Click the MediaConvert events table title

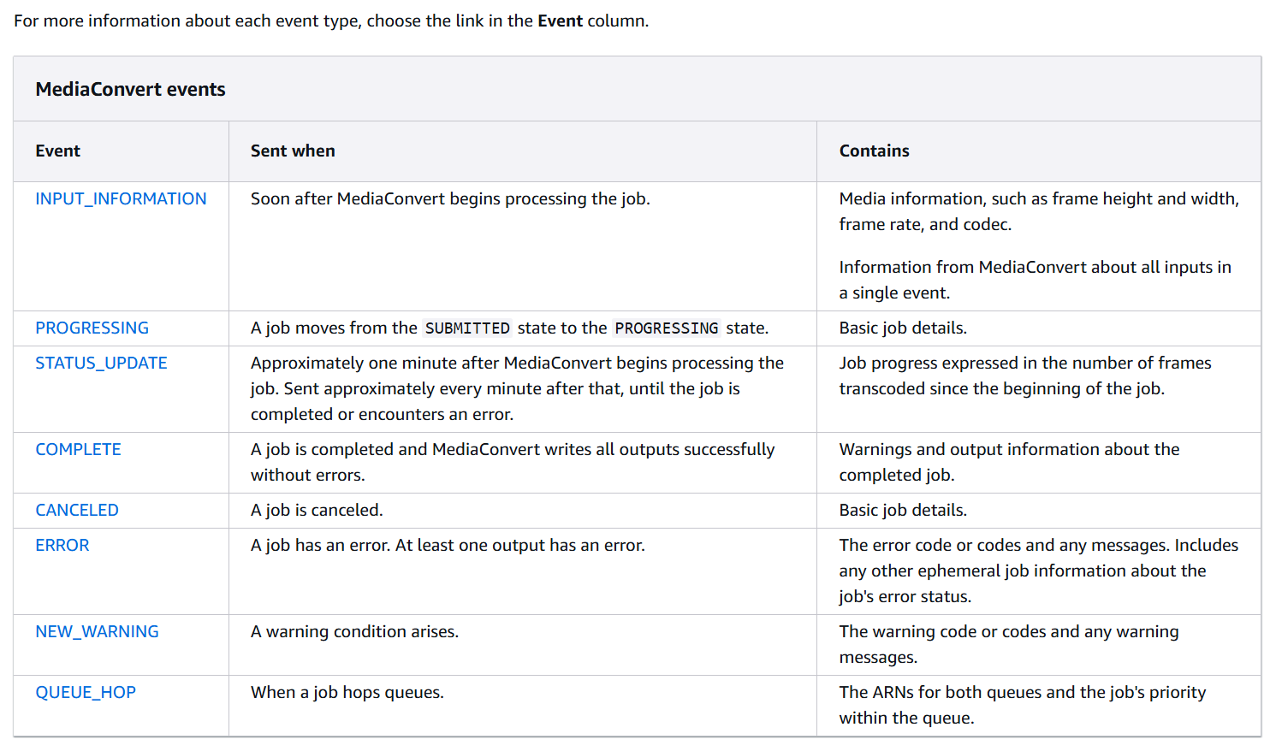(x=130, y=89)
